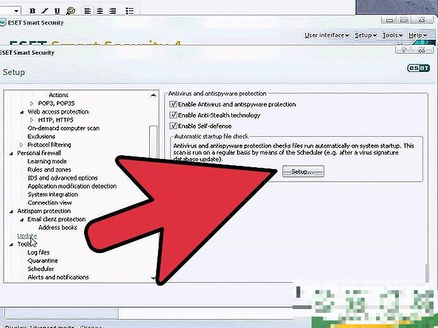Uncheck Enable Anti-Stealth technology

173,115
